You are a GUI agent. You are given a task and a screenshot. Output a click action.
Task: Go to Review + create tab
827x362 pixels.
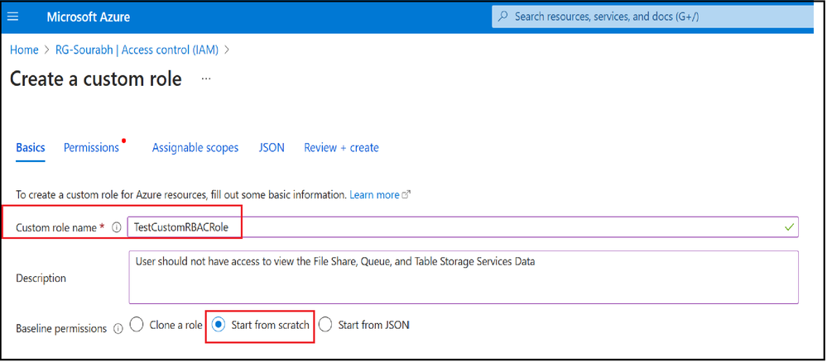[341, 148]
